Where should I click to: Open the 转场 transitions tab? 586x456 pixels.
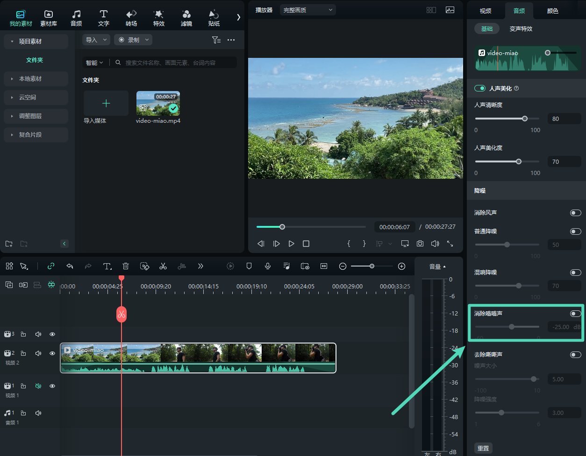coord(131,18)
